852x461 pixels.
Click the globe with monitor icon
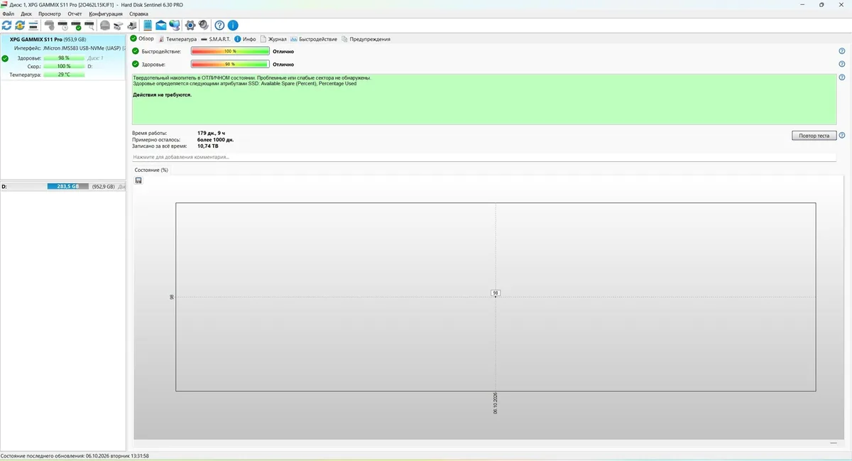(x=174, y=26)
